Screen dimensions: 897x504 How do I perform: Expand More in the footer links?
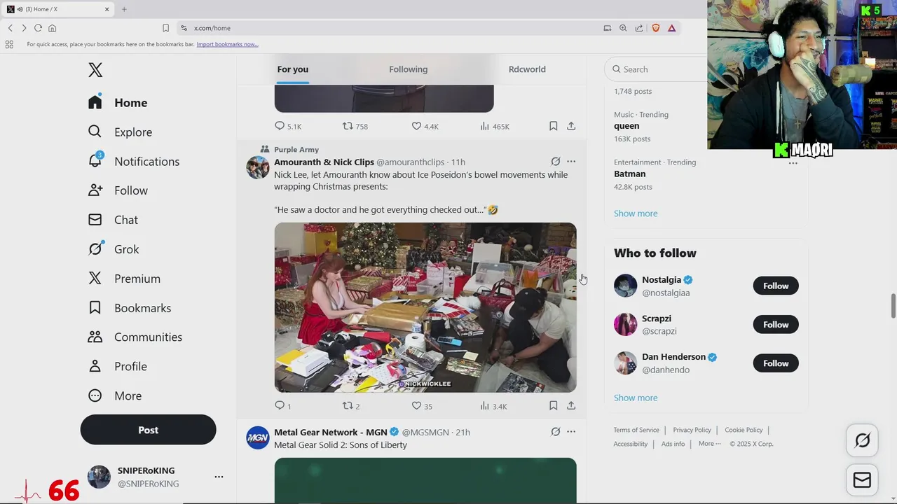point(709,444)
